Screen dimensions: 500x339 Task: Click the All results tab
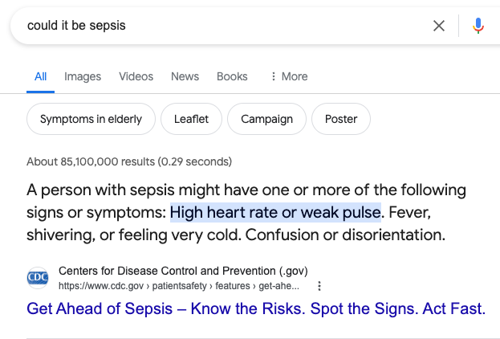[40, 76]
